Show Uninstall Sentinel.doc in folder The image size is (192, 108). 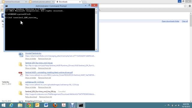point(31,59)
